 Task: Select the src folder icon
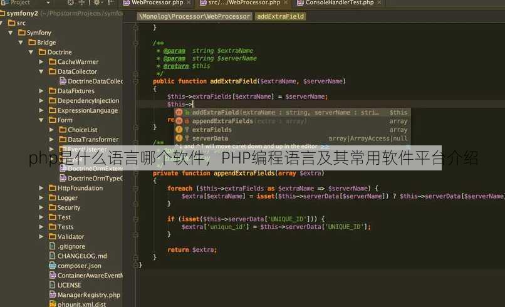pyautogui.click(x=12, y=23)
